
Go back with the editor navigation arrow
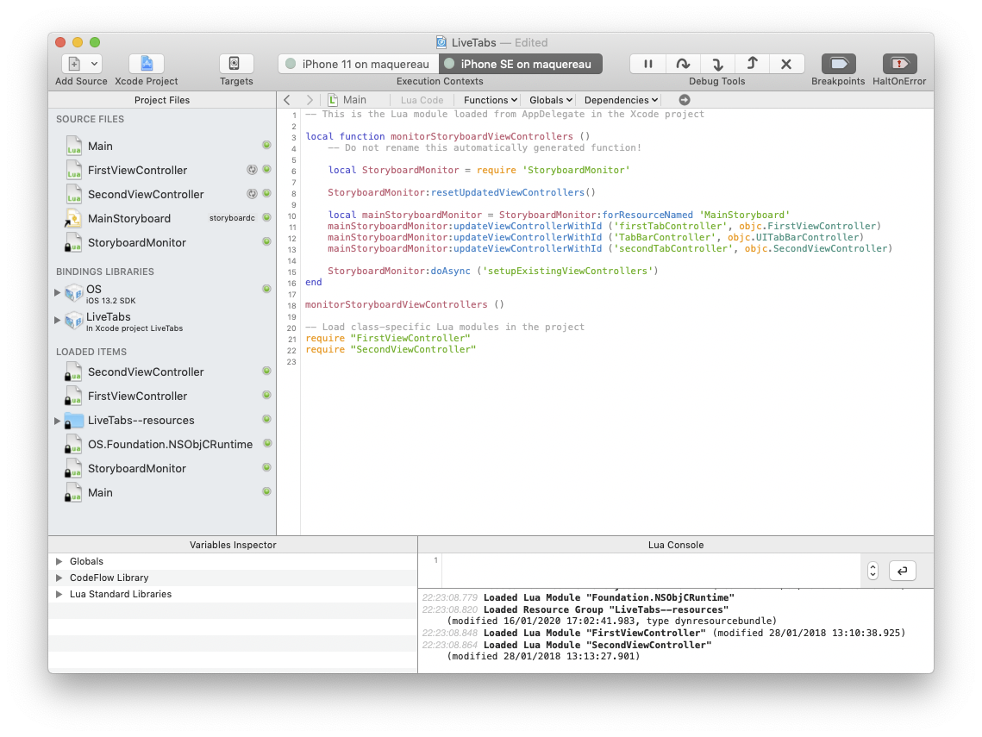(287, 100)
